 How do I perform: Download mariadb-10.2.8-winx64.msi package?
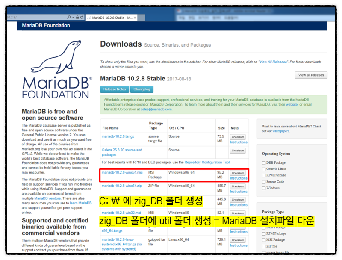click(x=122, y=172)
